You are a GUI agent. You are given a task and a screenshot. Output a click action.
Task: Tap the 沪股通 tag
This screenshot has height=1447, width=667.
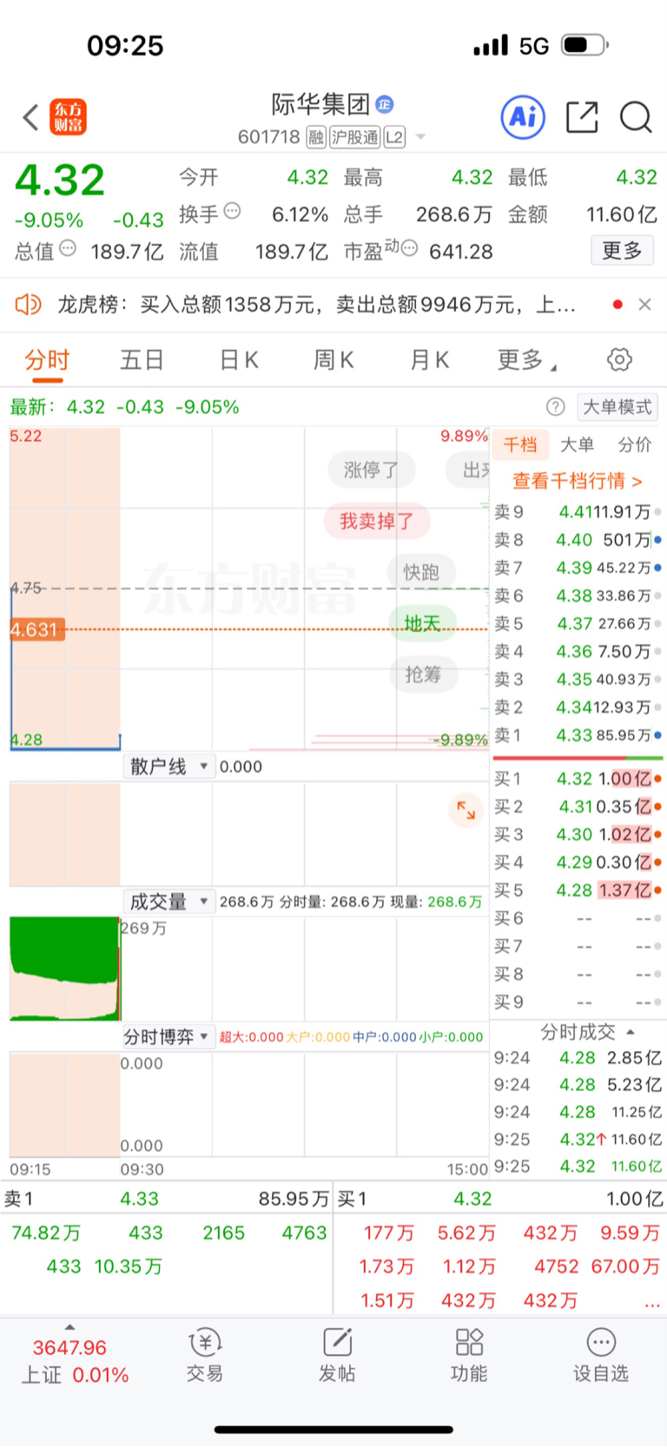(x=354, y=137)
